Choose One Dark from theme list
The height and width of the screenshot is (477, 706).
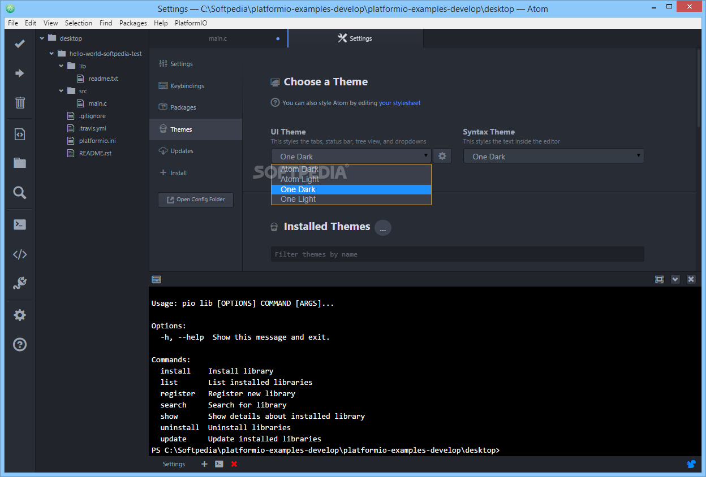[351, 189]
